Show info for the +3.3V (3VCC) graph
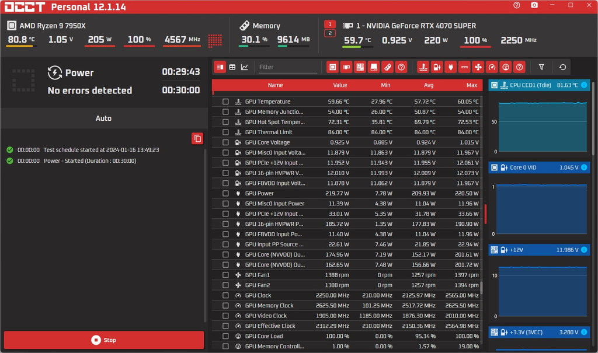This screenshot has width=598, height=353. 584,332
